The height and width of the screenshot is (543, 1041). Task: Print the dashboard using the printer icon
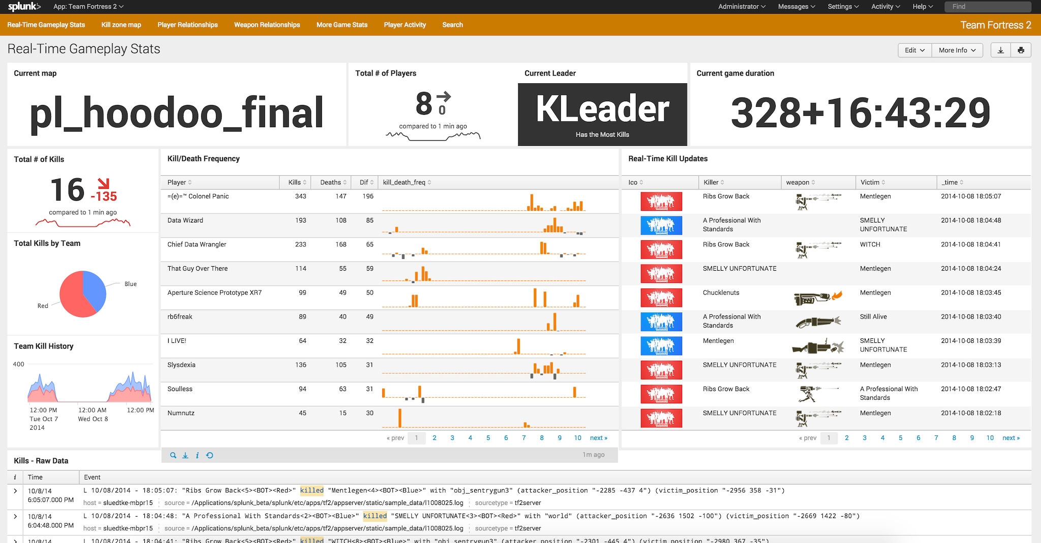(1021, 50)
